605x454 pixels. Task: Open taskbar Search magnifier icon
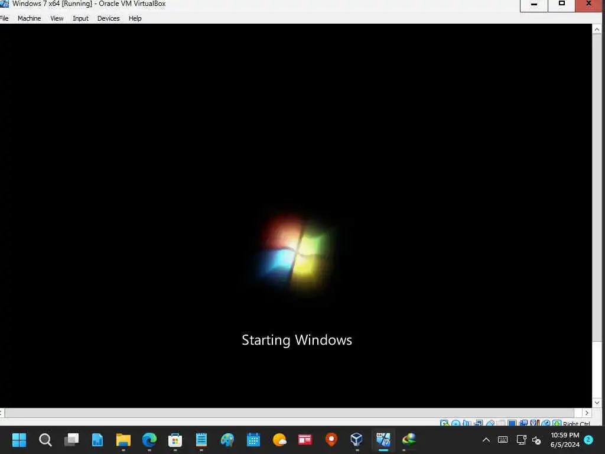45,440
